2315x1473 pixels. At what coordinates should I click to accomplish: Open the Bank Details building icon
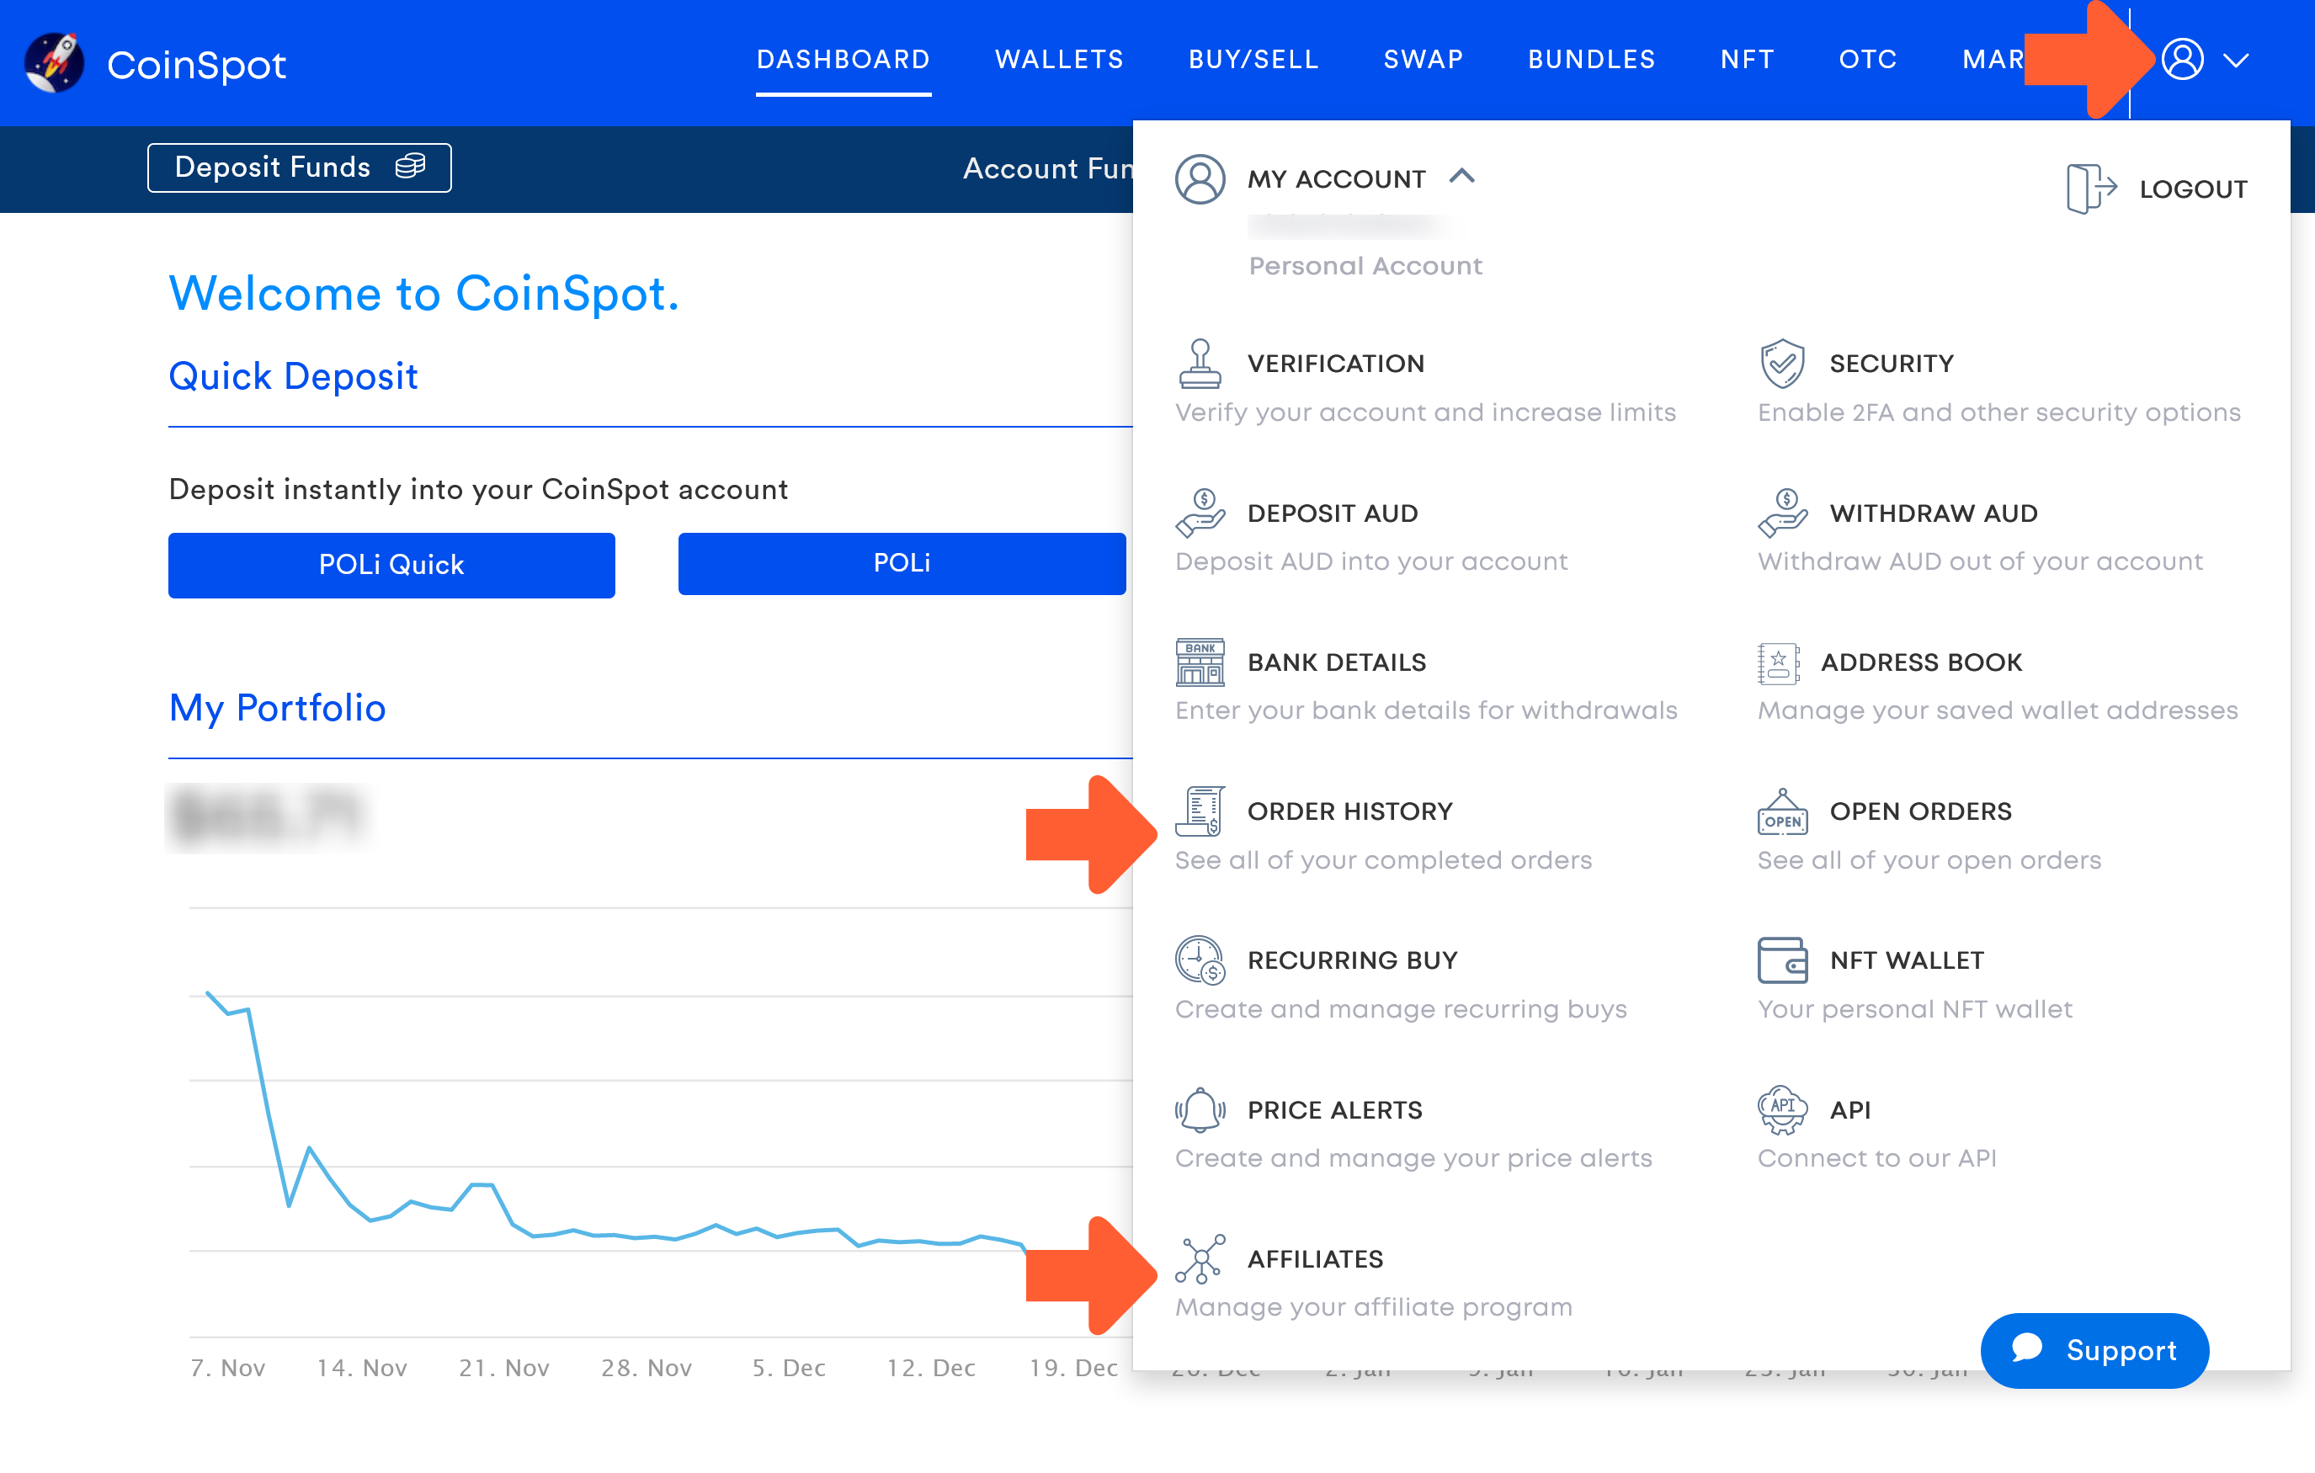click(x=1200, y=662)
